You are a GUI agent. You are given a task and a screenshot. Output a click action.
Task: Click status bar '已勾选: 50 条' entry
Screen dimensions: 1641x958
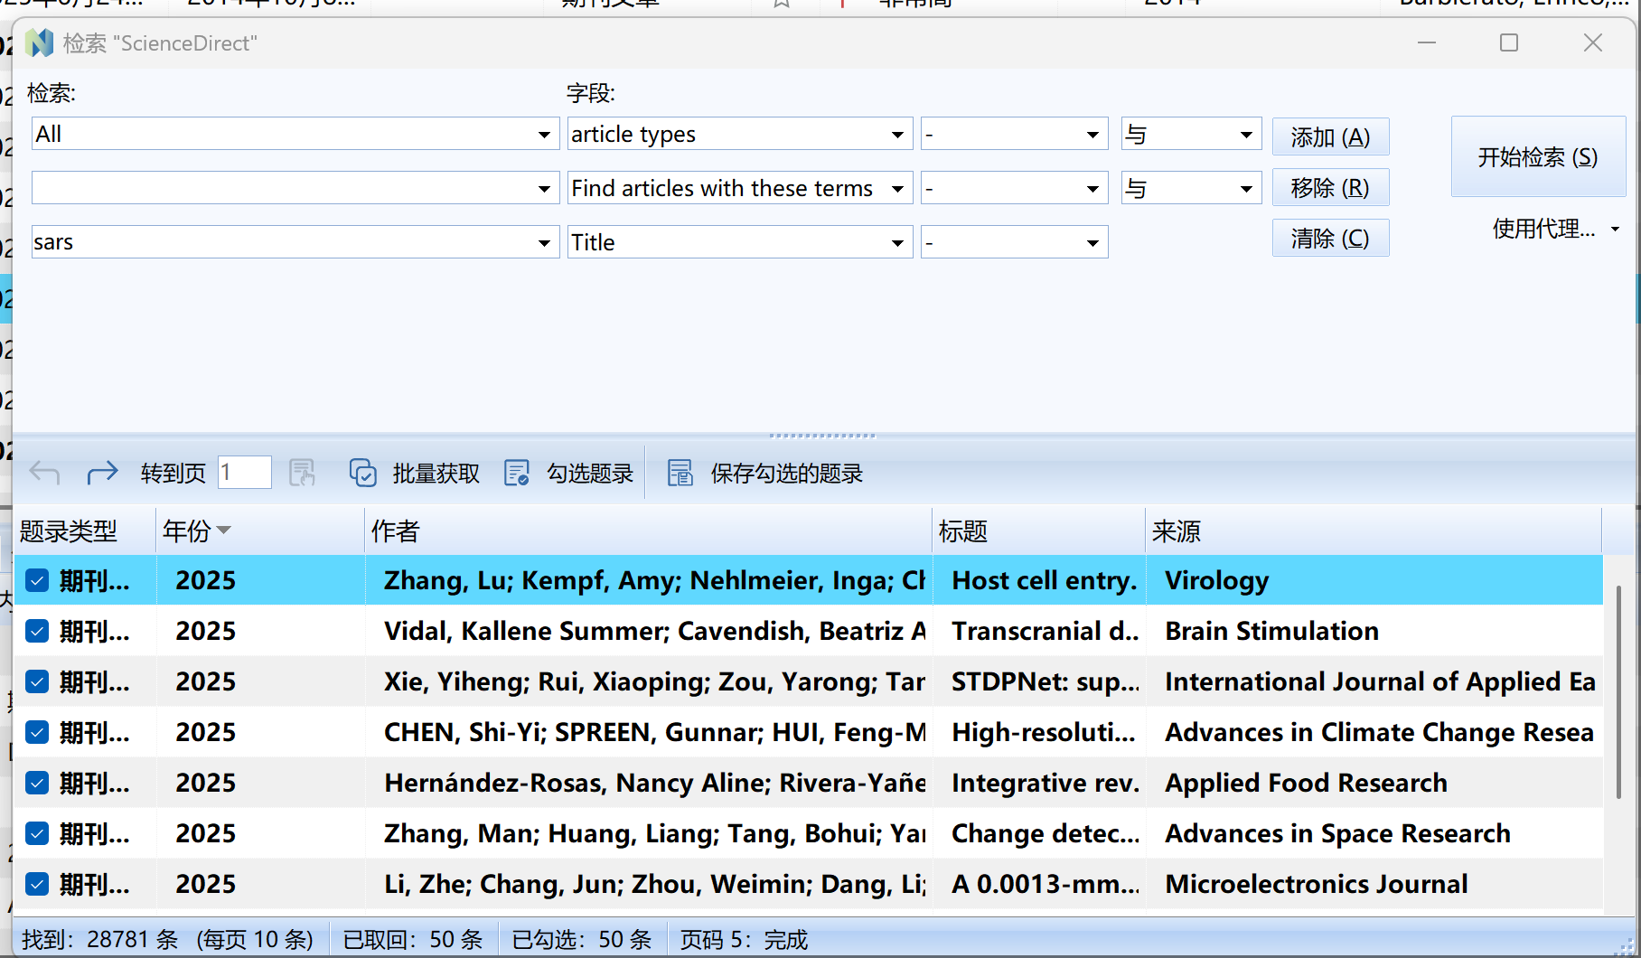(x=581, y=940)
